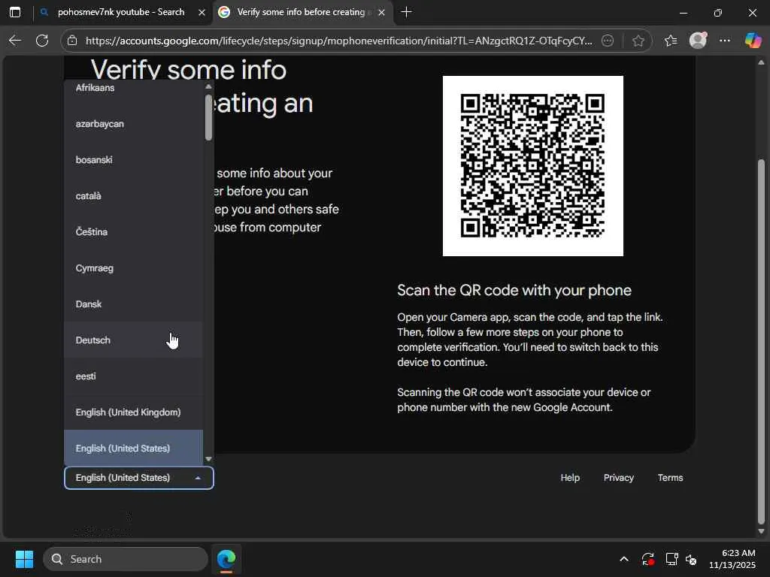Image resolution: width=770 pixels, height=577 pixels.
Task: Select Deutsch language option
Action: point(133,340)
